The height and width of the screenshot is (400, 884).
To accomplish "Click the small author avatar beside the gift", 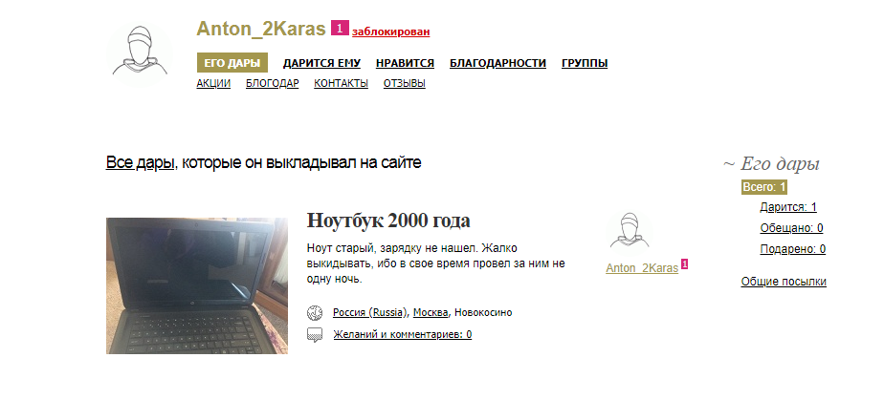I will click(x=629, y=234).
